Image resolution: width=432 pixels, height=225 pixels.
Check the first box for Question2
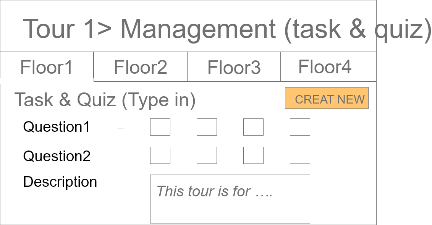160,155
